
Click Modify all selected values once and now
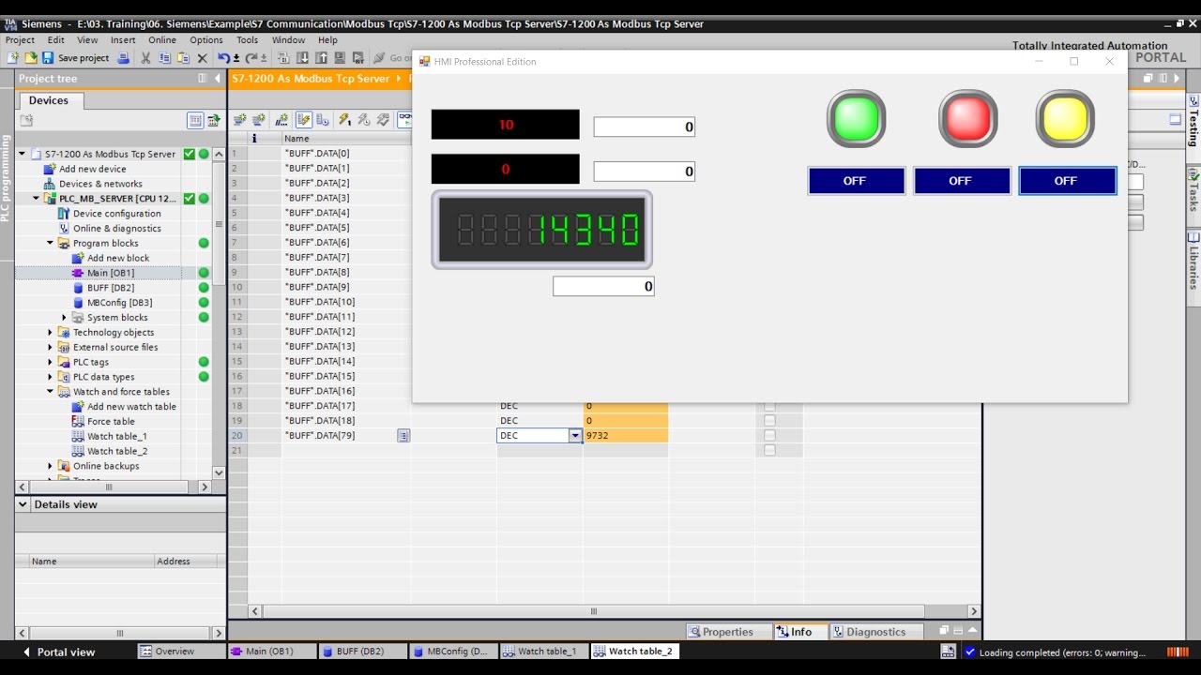pos(344,120)
